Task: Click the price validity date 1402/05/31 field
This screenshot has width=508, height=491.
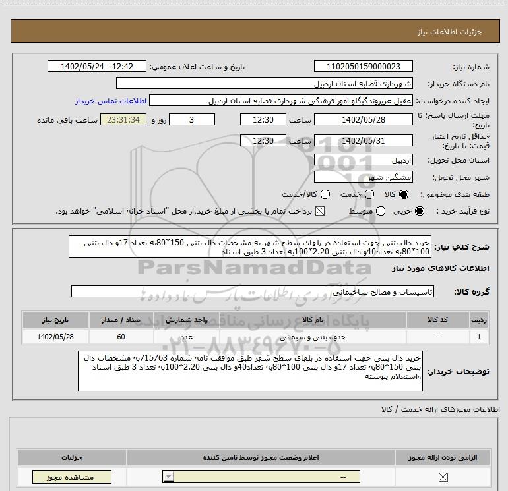Action: 363,140
